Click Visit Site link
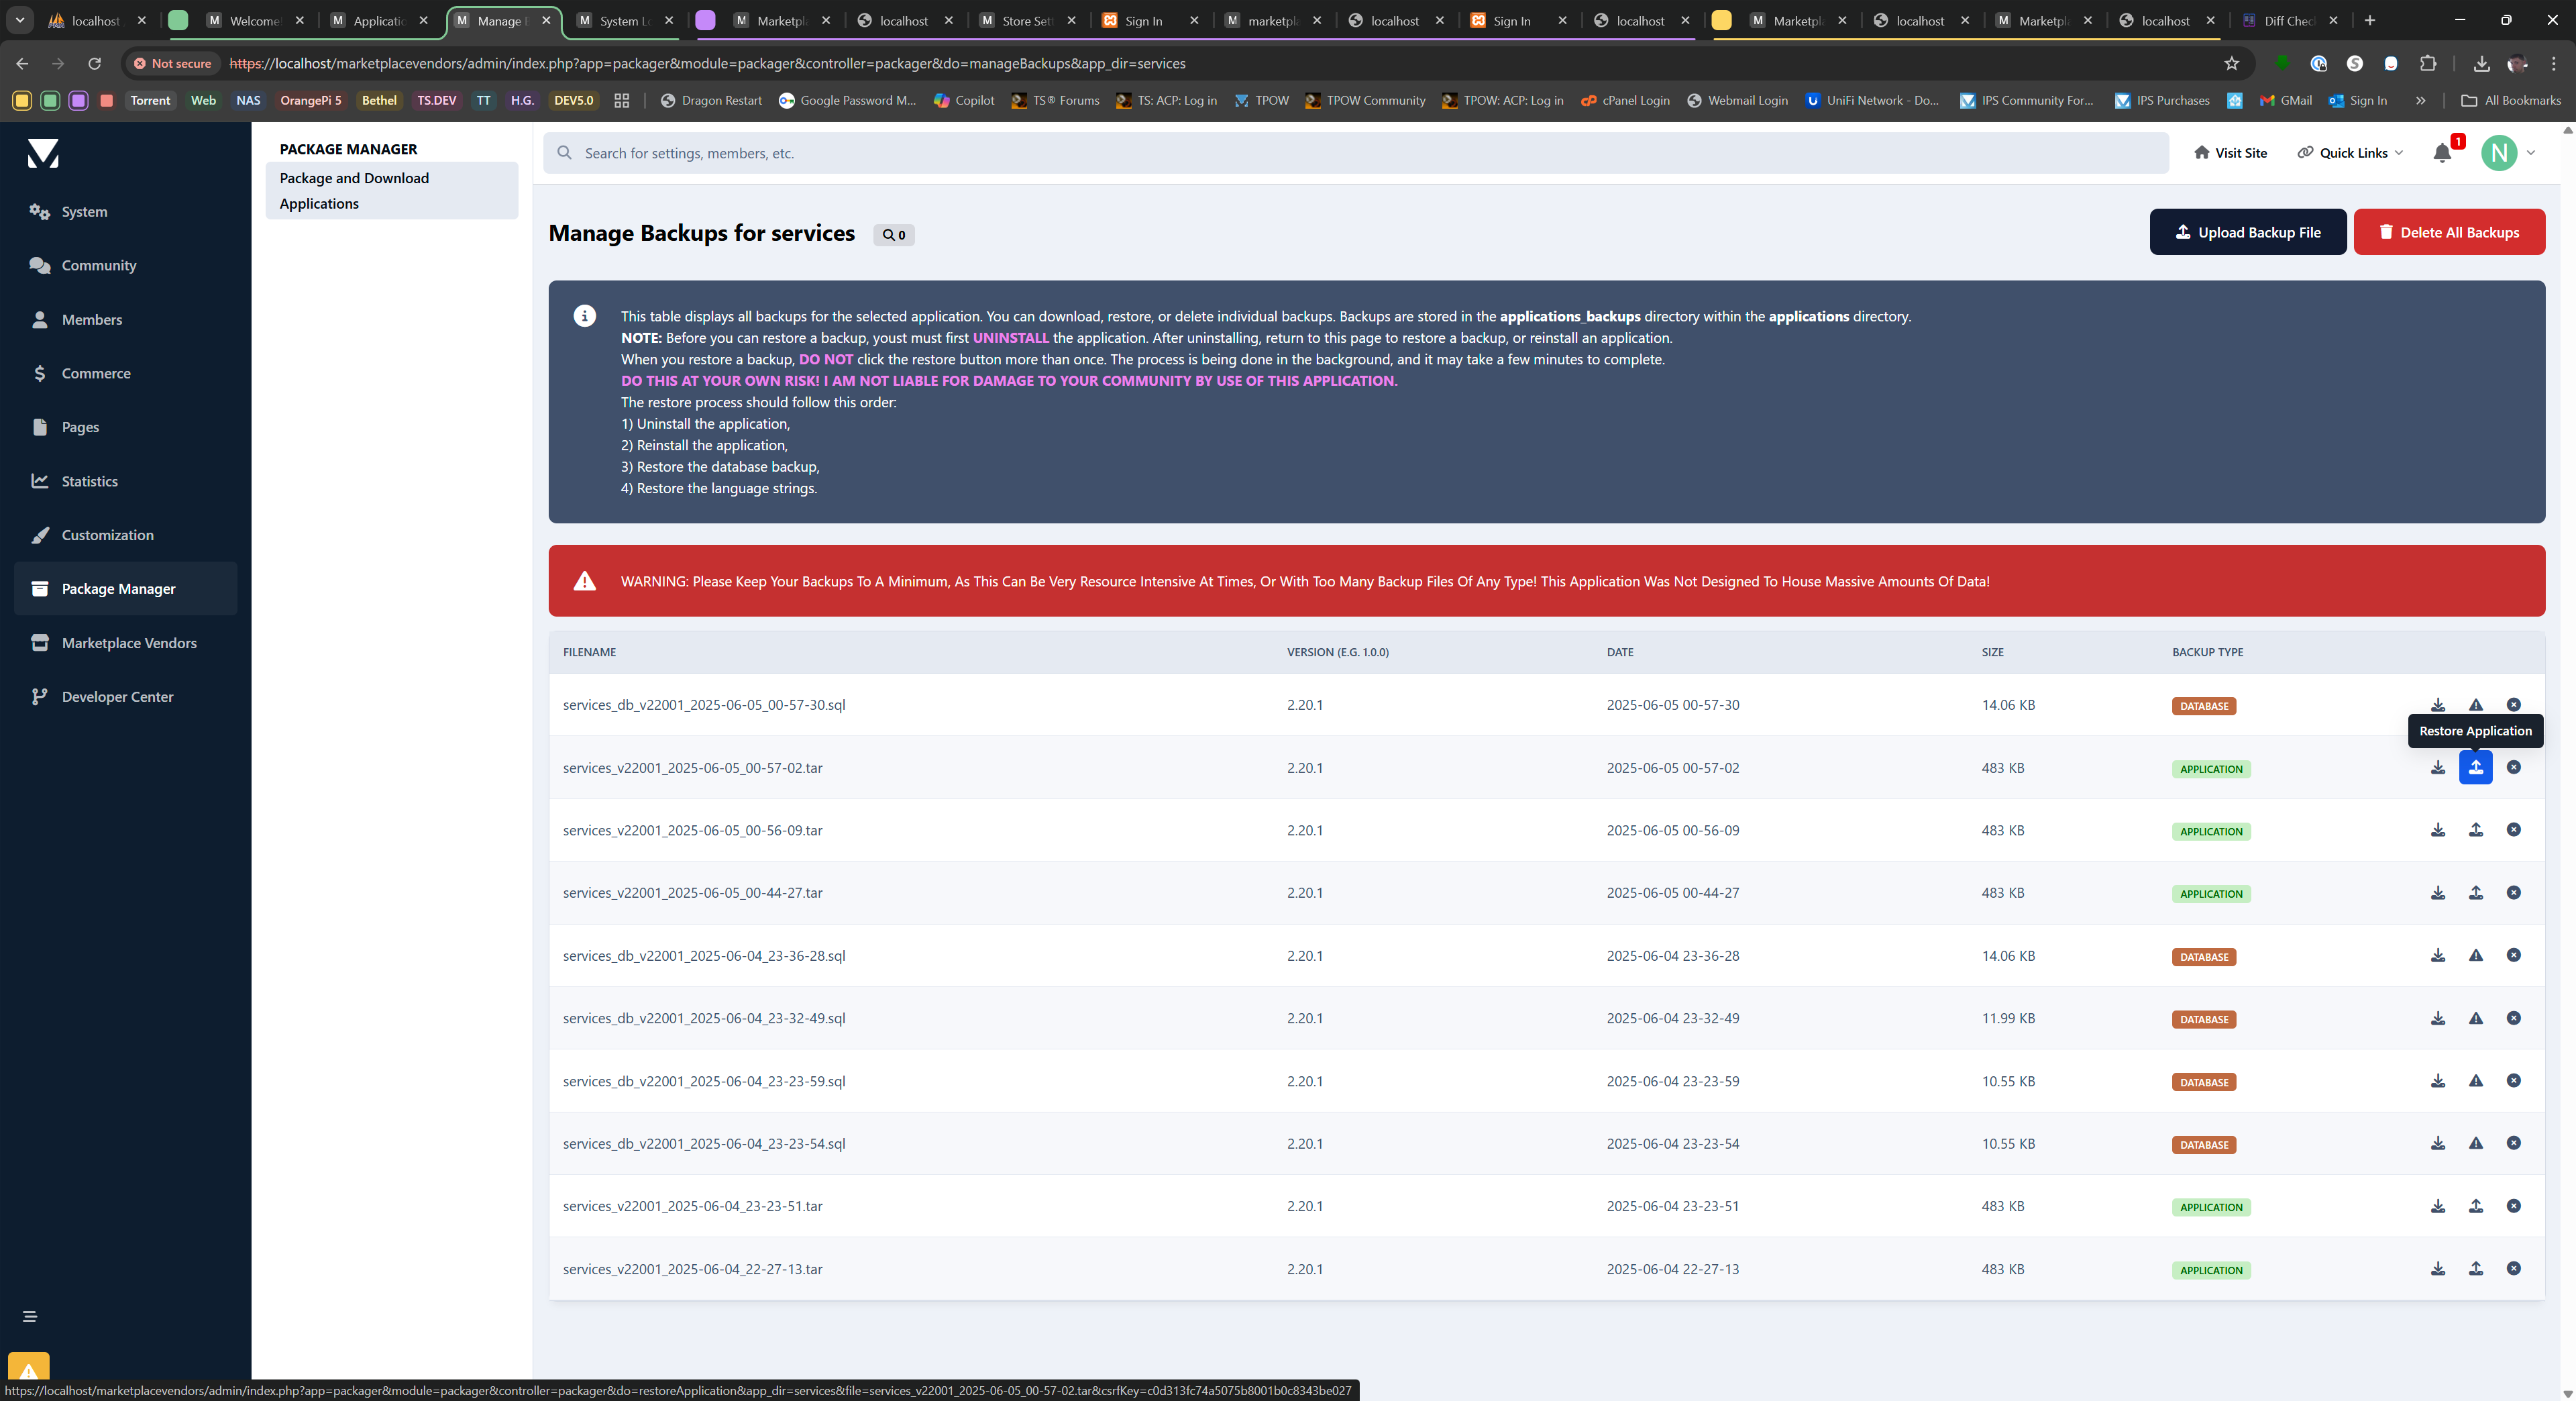 [x=2230, y=153]
